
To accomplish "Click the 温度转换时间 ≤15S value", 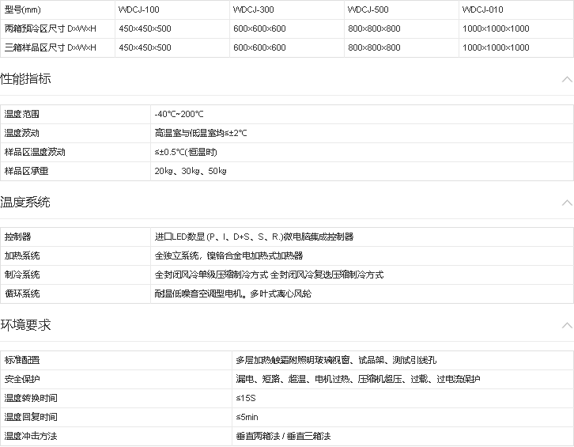I will pos(247,398).
